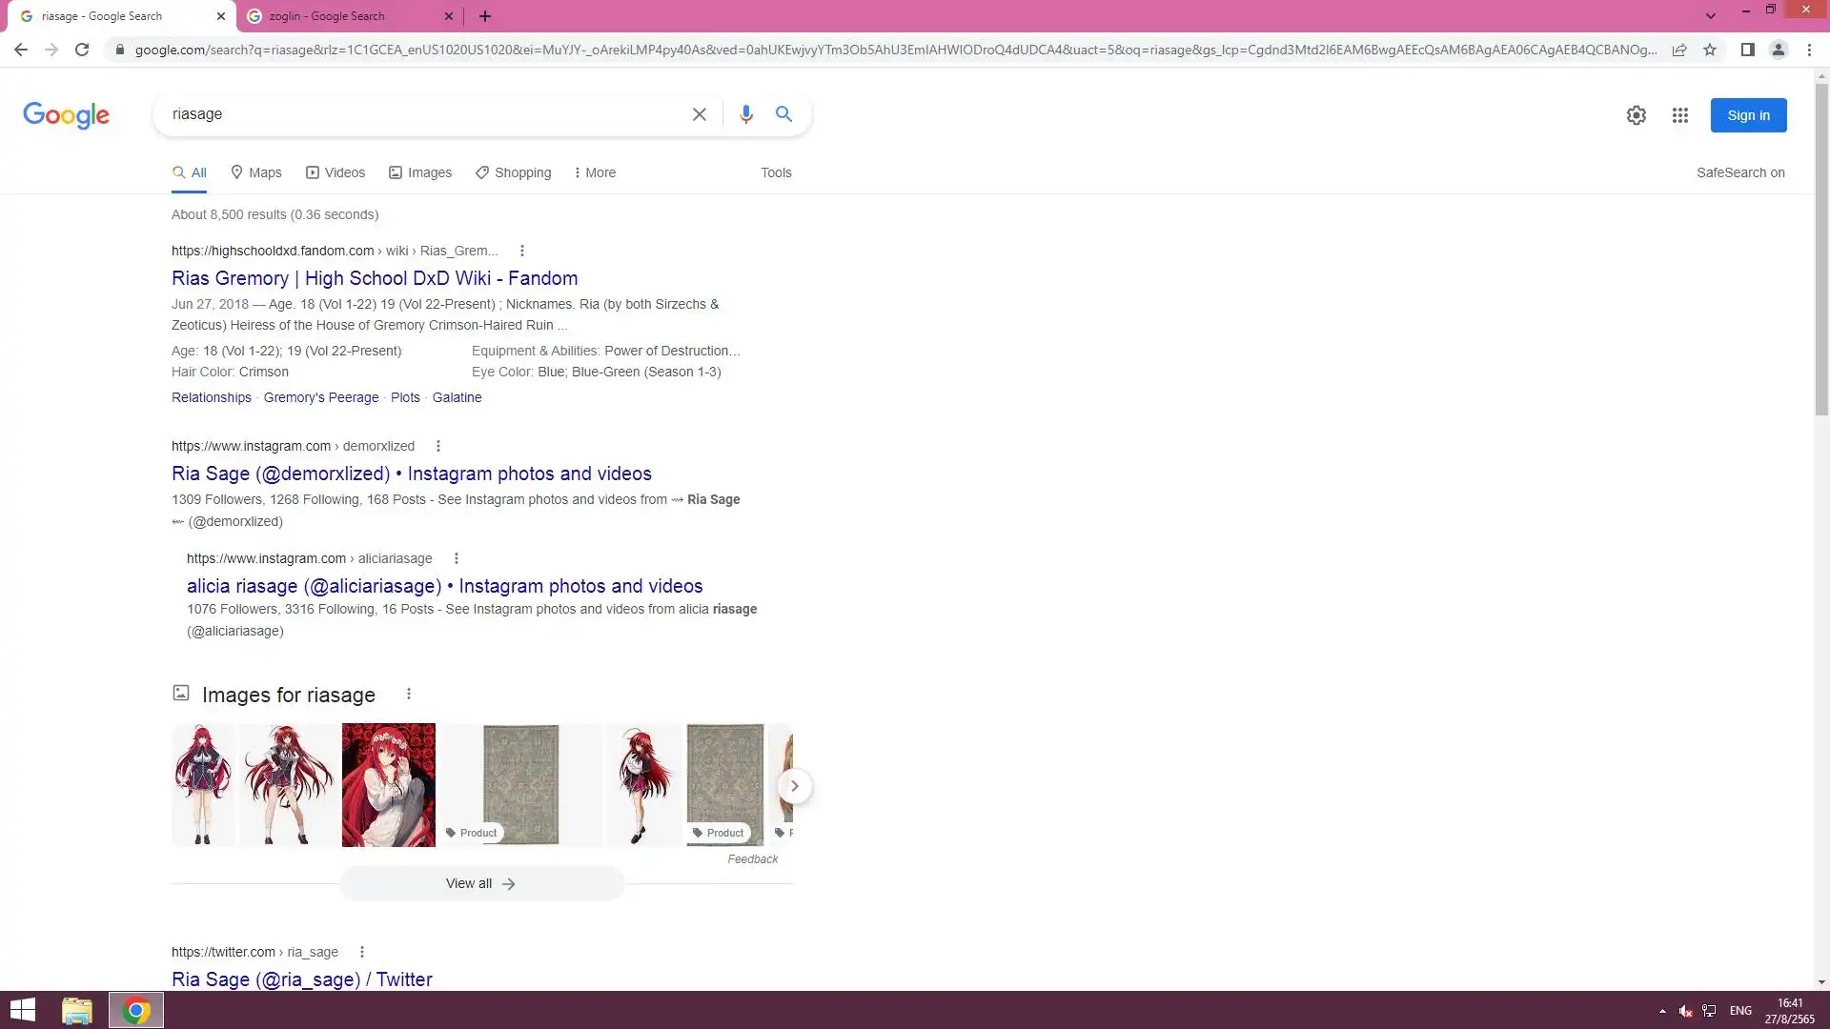Screen dimensions: 1830x1029
Task: Switch to the Images search tab
Action: coord(420,172)
